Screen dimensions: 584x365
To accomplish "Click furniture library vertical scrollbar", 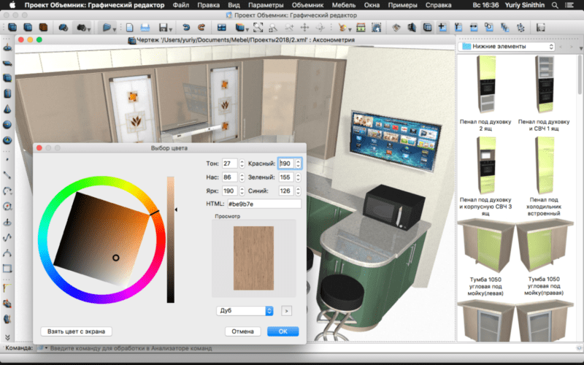I will tap(580, 74).
